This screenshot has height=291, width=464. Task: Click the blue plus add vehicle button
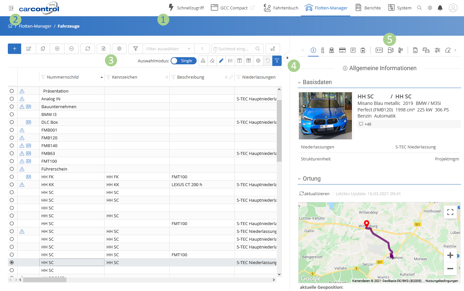pos(15,49)
